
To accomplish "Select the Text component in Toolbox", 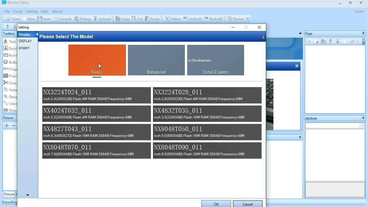I will click(9, 41).
